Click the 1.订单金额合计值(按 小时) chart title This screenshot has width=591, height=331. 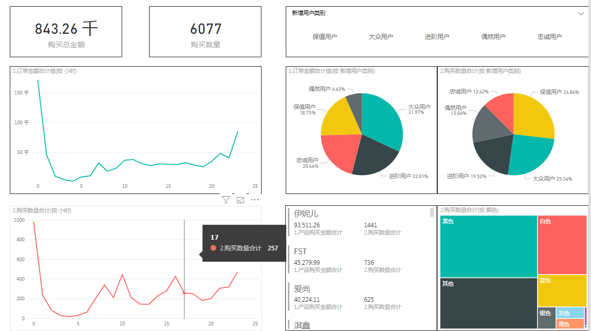[45, 71]
